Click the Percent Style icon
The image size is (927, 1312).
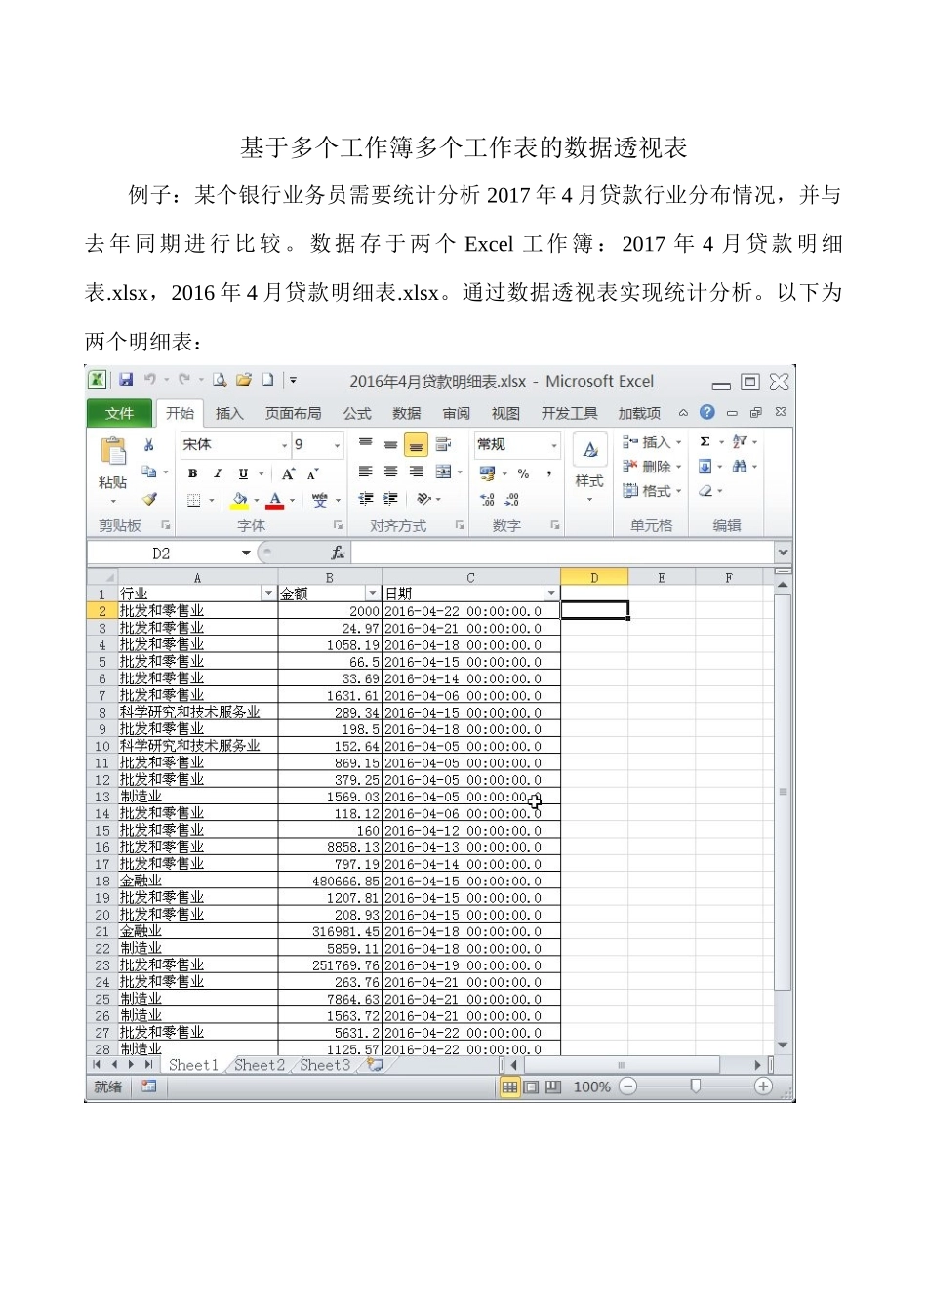(523, 473)
